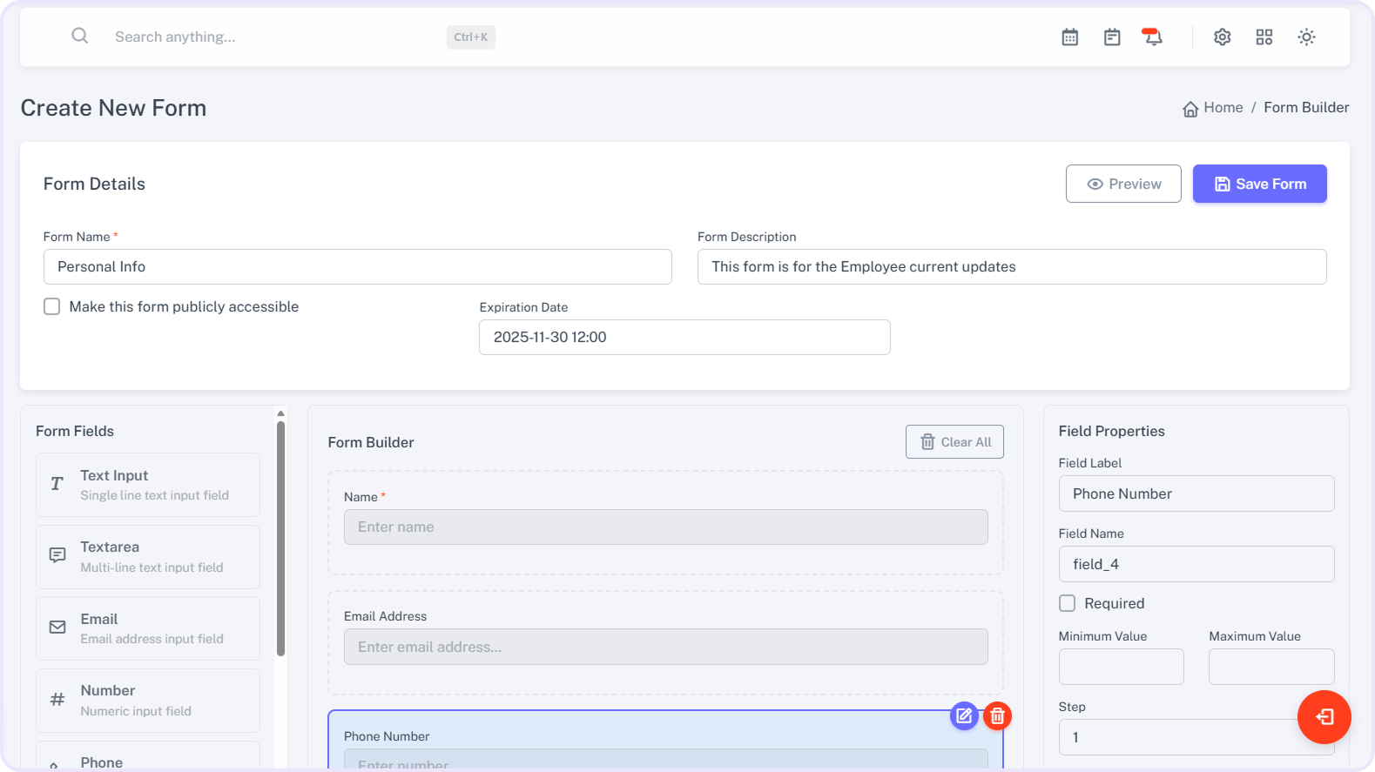Open the apps grid icon
1375x772 pixels.
(x=1264, y=37)
